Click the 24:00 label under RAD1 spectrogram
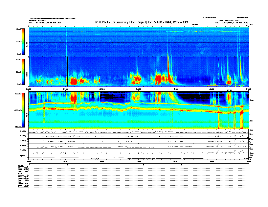Screen dimensions: 268x207 click(x=248, y=89)
